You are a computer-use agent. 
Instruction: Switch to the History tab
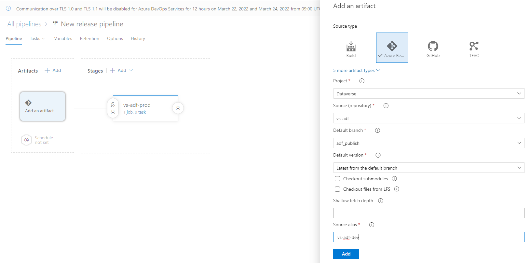coord(138,38)
